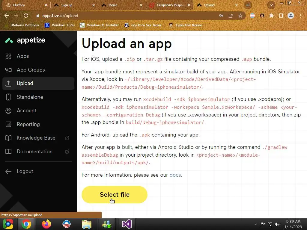Open Documentation link in sidebar
Image resolution: width=307 pixels, height=230 pixels.
34,152
